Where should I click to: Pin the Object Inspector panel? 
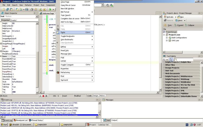point(34,13)
